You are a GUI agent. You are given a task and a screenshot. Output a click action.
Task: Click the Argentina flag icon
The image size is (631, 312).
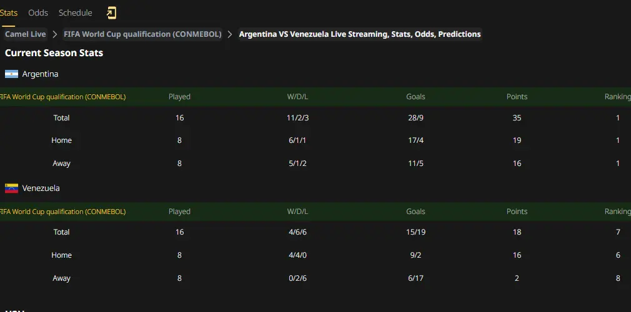pos(11,74)
